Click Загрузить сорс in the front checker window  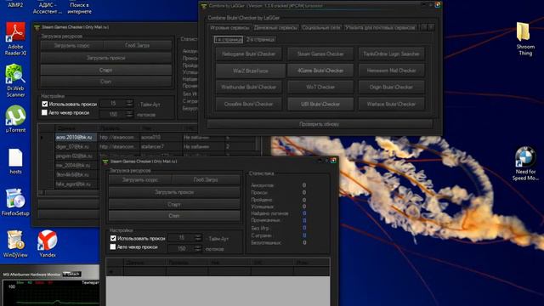(140, 179)
